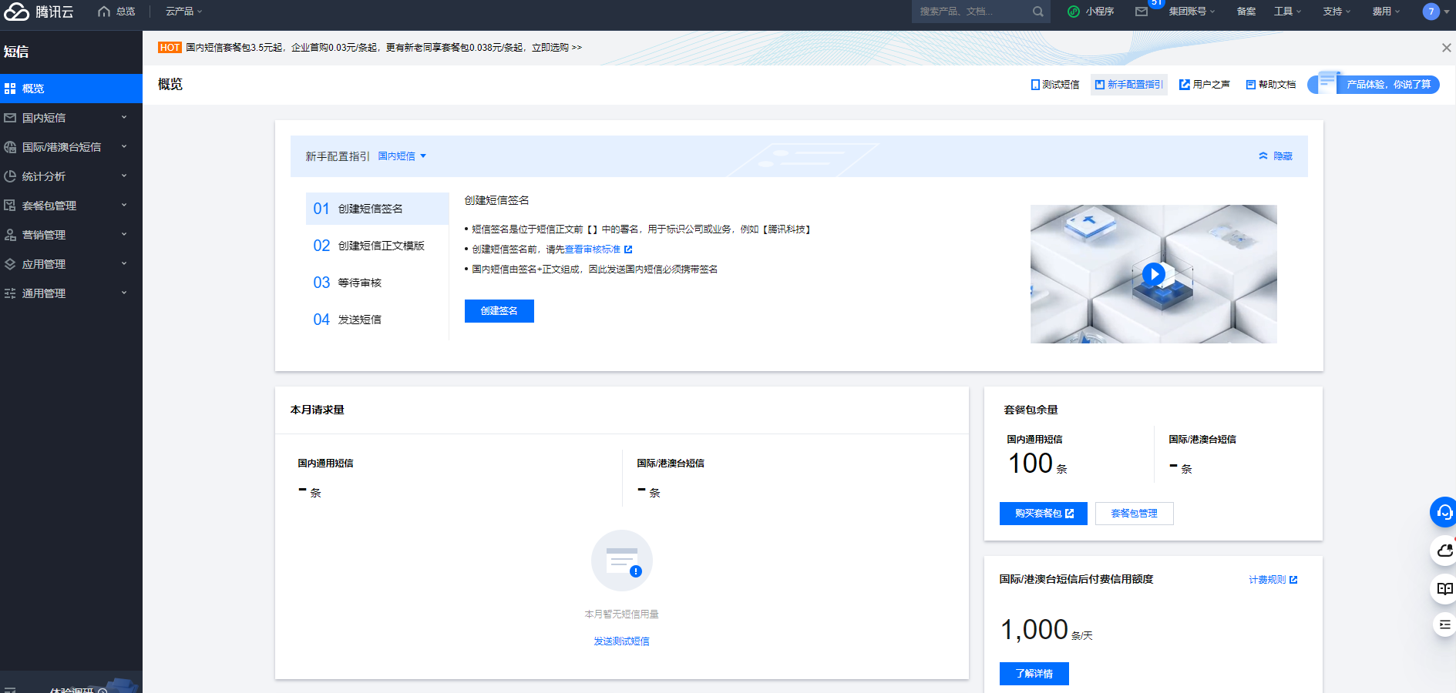The width and height of the screenshot is (1456, 693).
Task: Select step 03 等待审核
Action: click(377, 283)
